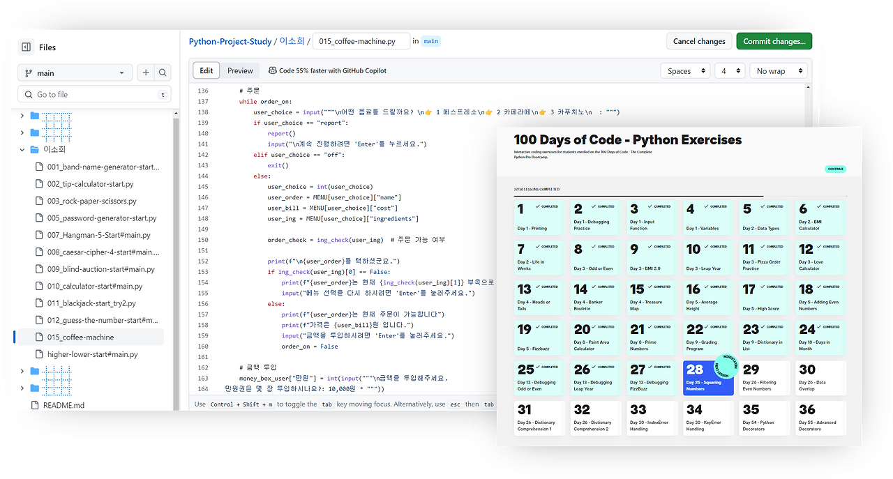Click the Cancel changes button

point(699,41)
